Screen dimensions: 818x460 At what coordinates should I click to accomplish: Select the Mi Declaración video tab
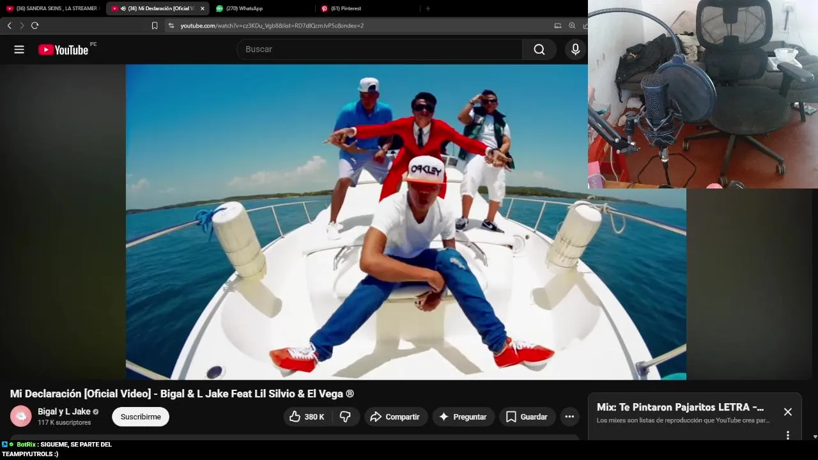157,8
